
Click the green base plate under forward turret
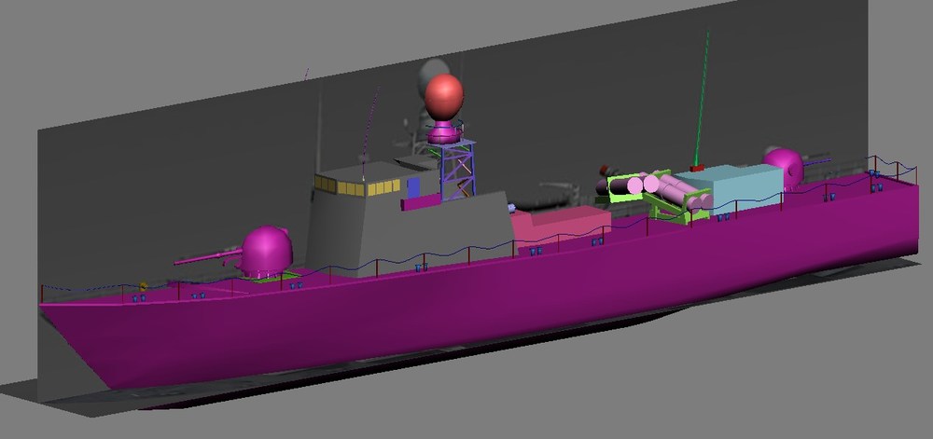tap(275, 276)
